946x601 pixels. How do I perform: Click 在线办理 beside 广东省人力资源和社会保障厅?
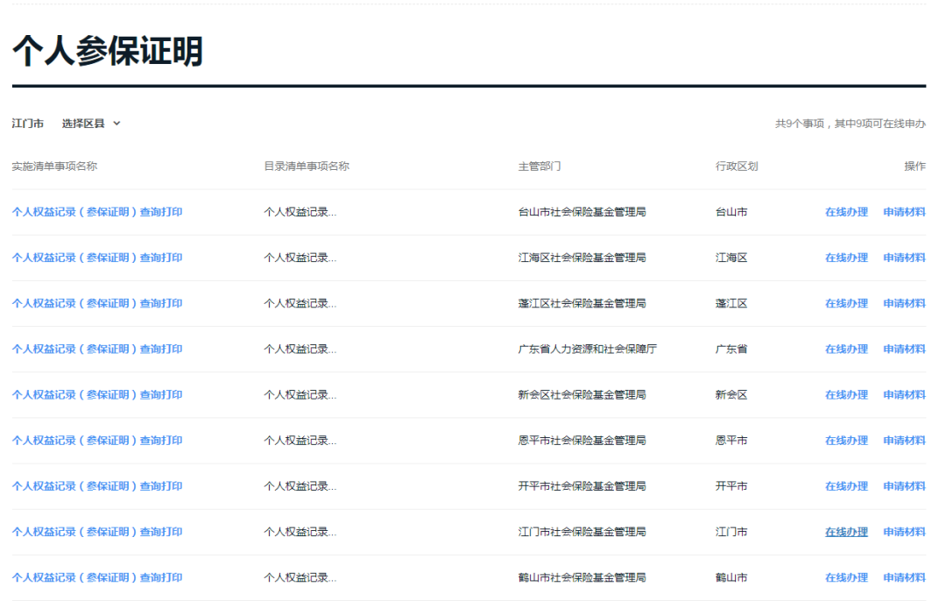(x=845, y=348)
